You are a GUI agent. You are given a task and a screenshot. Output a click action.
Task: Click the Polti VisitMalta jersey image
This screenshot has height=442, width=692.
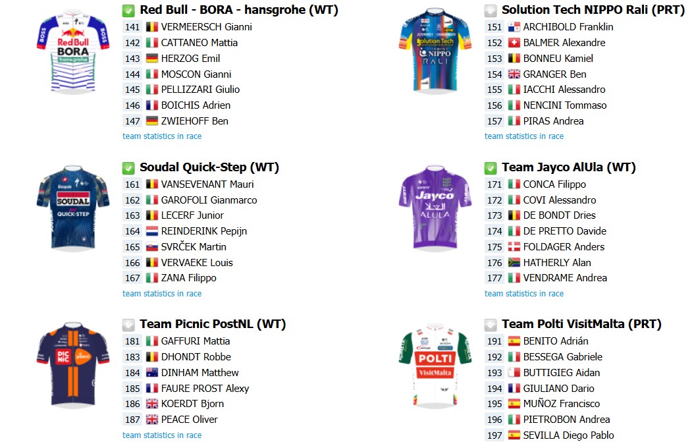(x=435, y=366)
